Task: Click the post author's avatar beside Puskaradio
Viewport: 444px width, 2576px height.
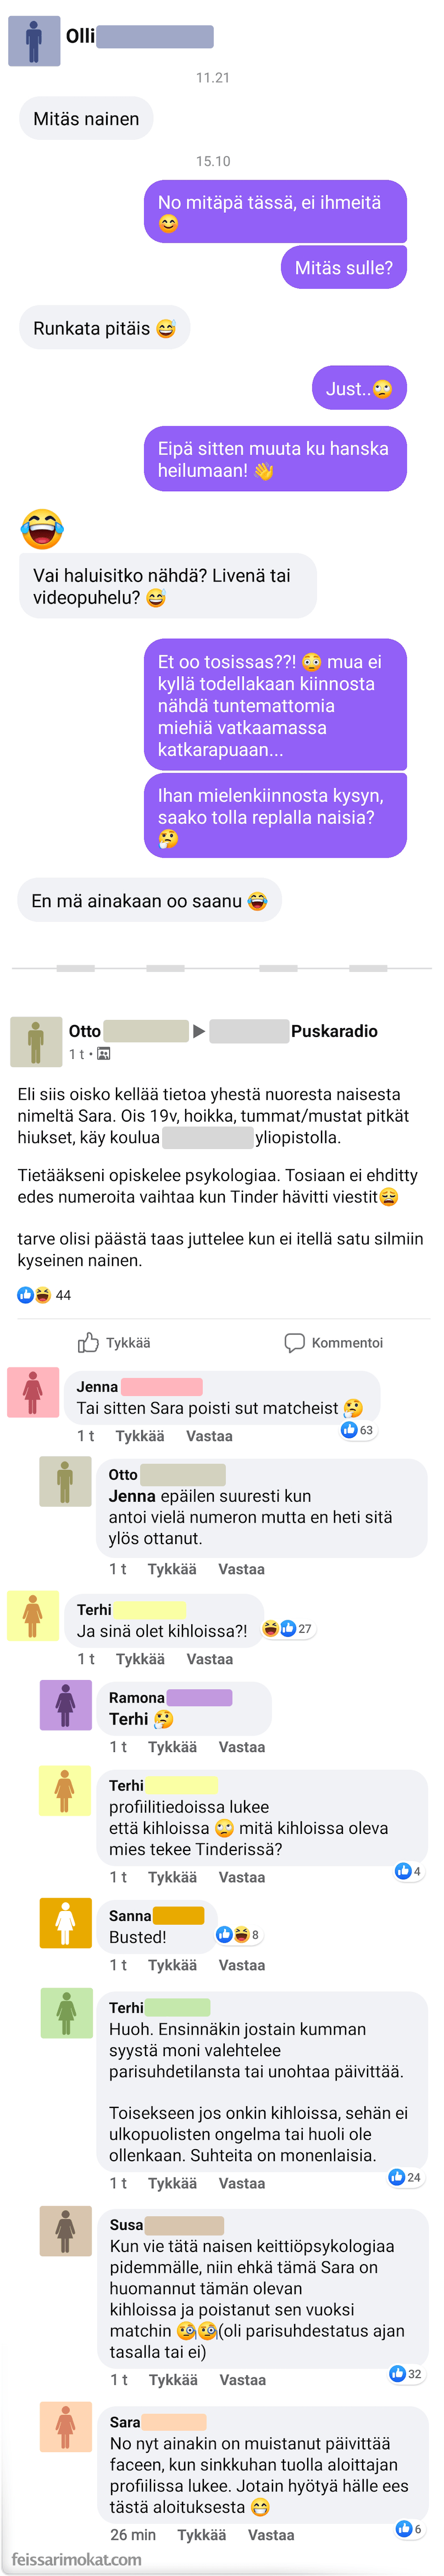Action: tap(36, 1041)
